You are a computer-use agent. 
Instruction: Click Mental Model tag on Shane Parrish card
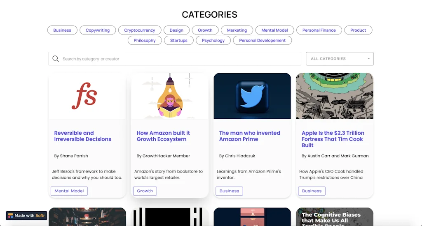[69, 191]
